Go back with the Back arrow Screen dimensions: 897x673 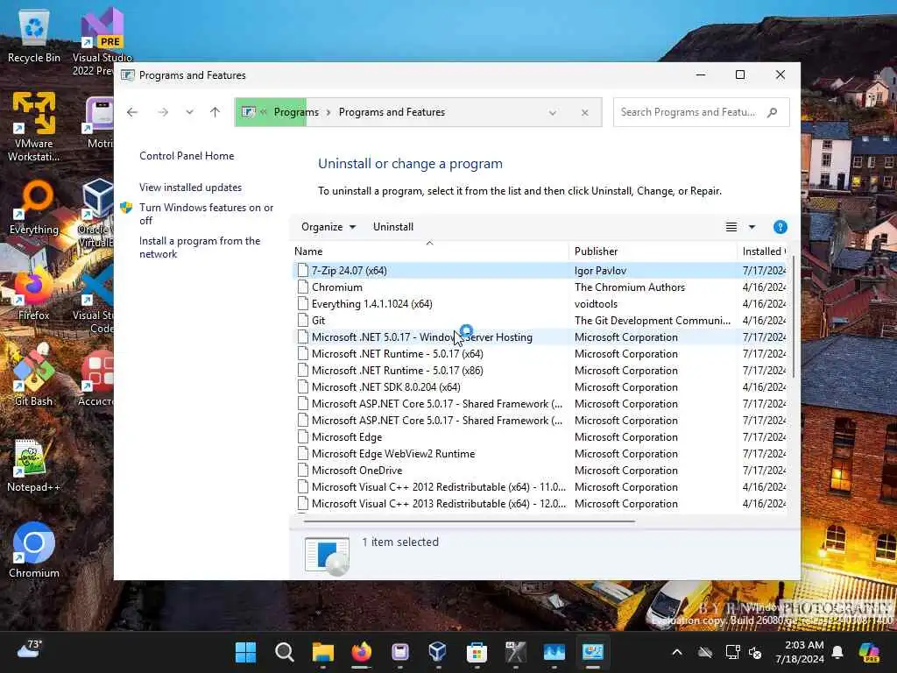click(132, 112)
